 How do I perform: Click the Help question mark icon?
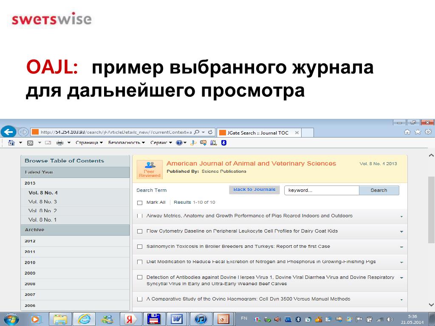pyautogui.click(x=179, y=143)
